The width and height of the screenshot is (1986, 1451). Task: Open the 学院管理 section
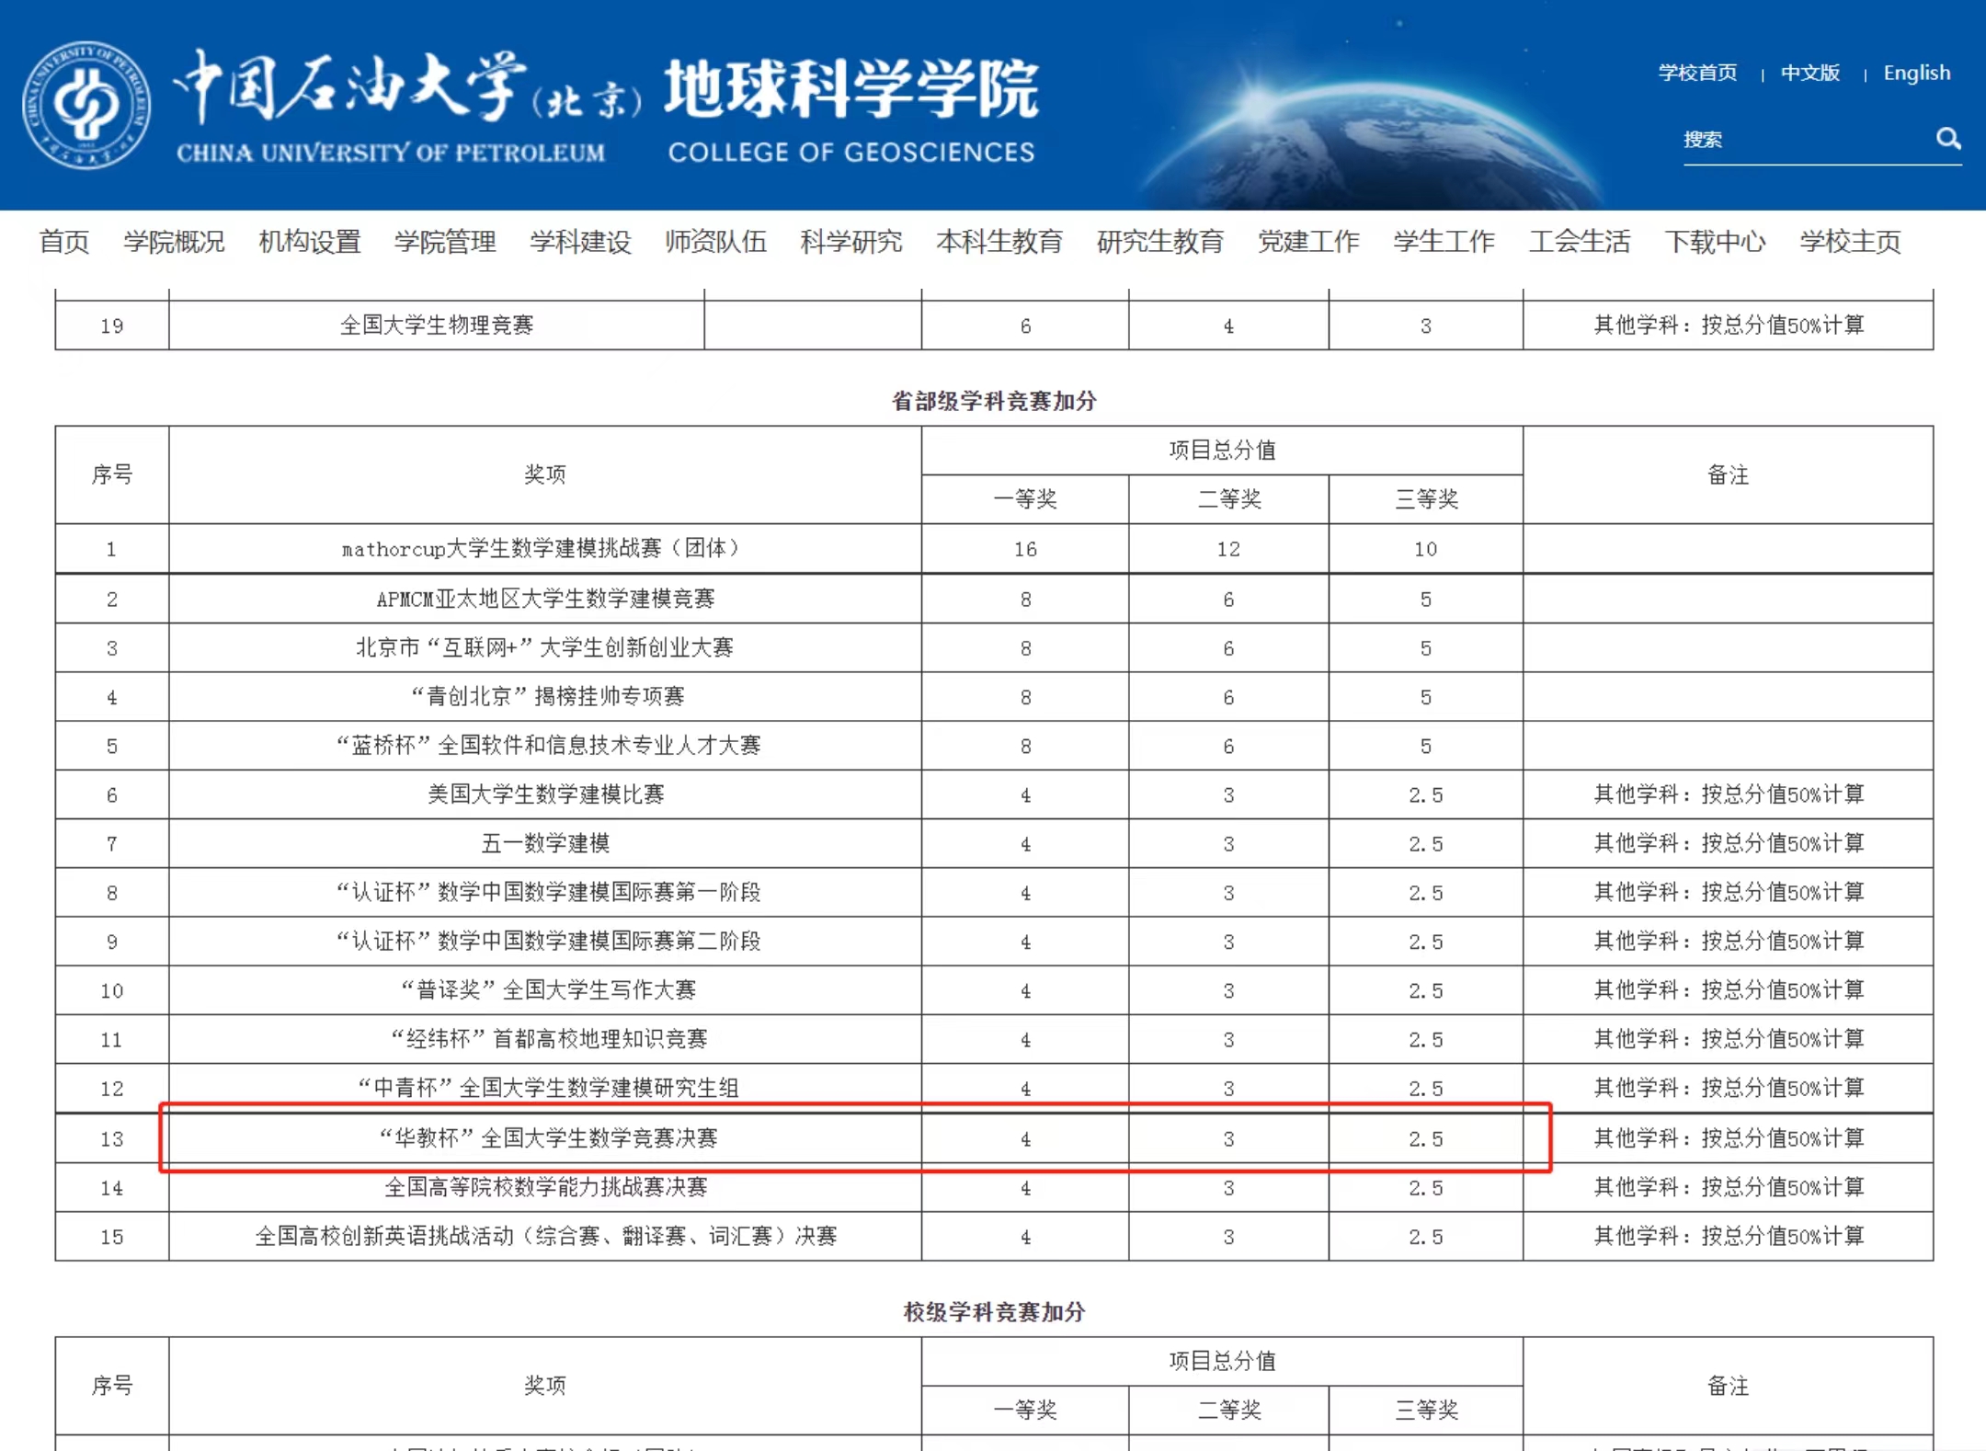[x=444, y=242]
